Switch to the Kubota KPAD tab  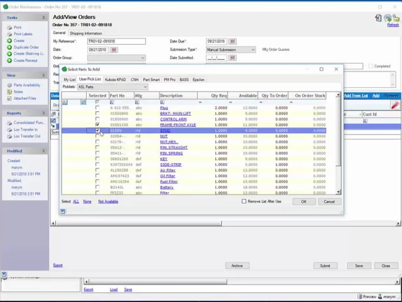[116, 80]
